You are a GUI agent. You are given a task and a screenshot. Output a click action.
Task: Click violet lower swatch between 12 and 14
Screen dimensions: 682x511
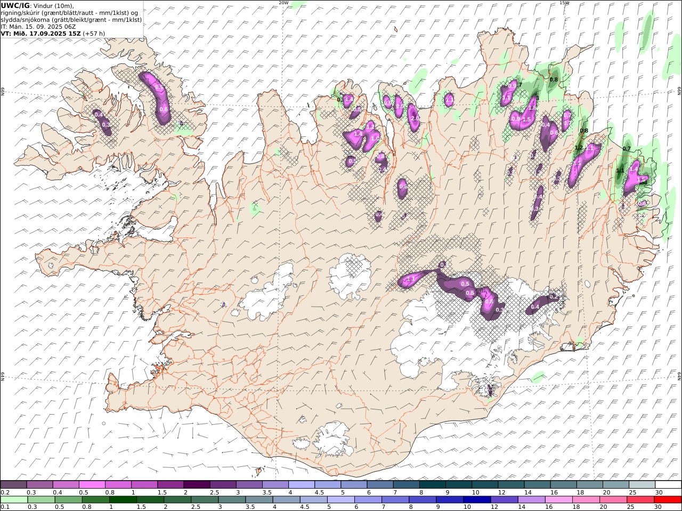point(505,500)
